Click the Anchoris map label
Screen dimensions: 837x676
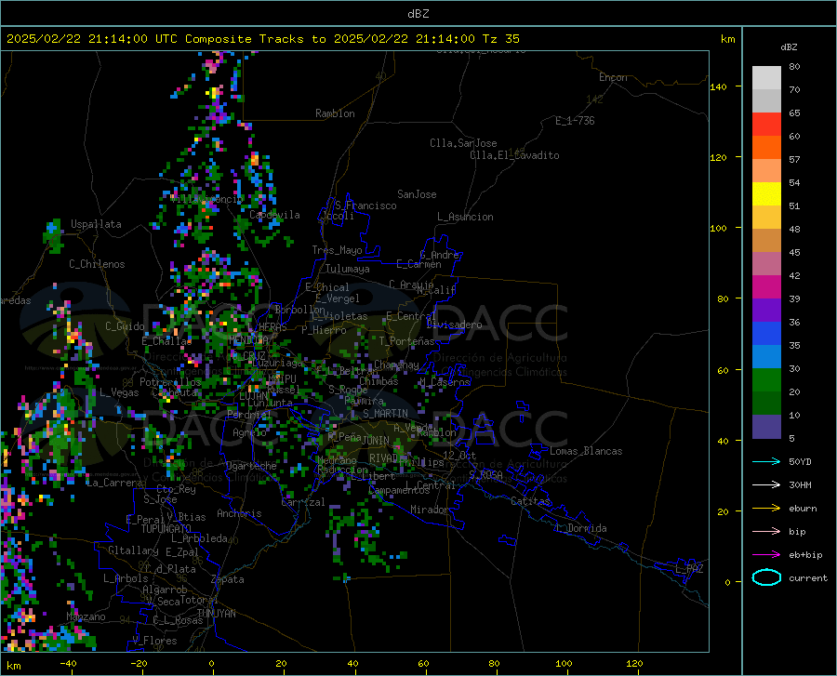click(239, 513)
